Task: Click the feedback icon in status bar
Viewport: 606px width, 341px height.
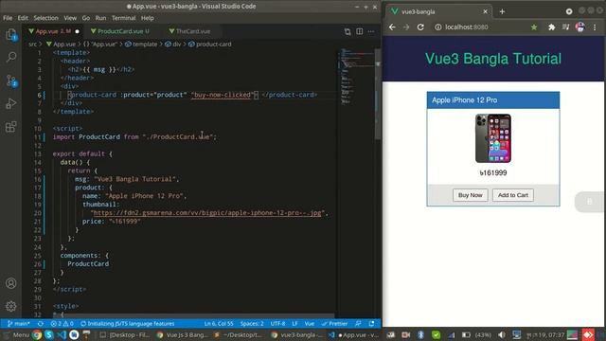Action: 358,324
